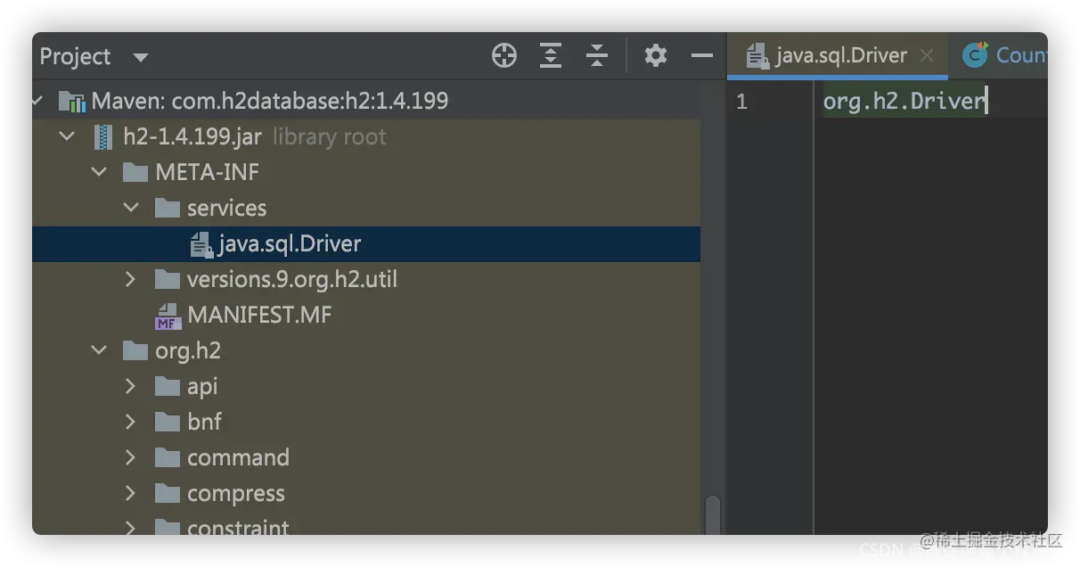Expand the versions.9.org.h2.util folder
This screenshot has width=1080, height=567.
(x=131, y=280)
